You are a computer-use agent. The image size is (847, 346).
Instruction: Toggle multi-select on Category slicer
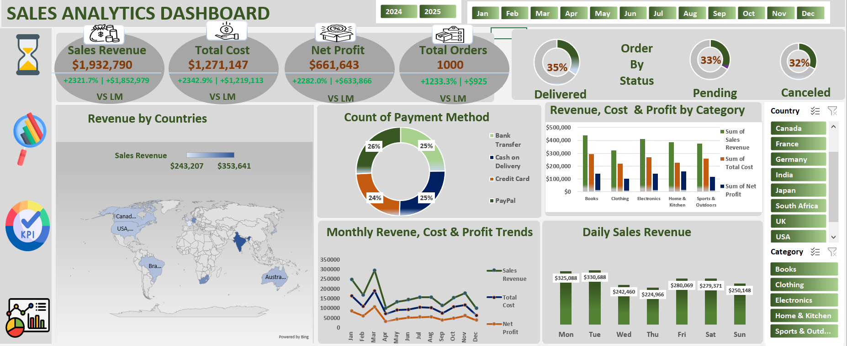[815, 252]
